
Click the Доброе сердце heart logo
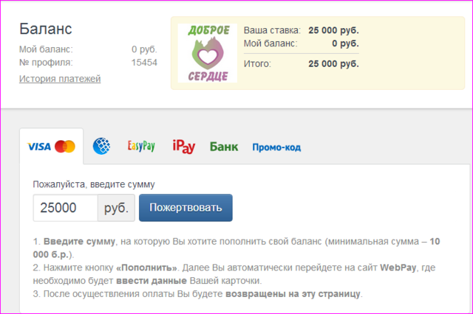point(208,53)
